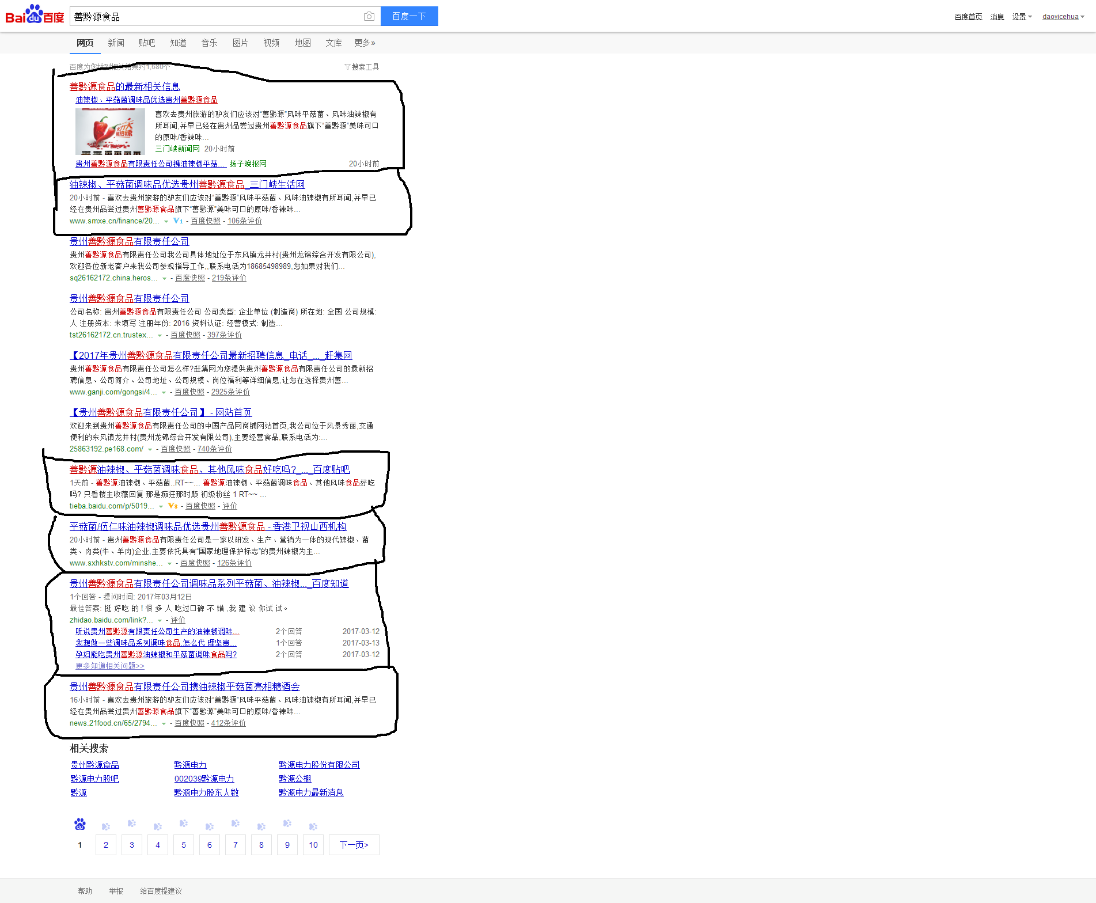Click the V1 verification badge on the smxe.cn result
This screenshot has height=903, width=1096.
(178, 221)
